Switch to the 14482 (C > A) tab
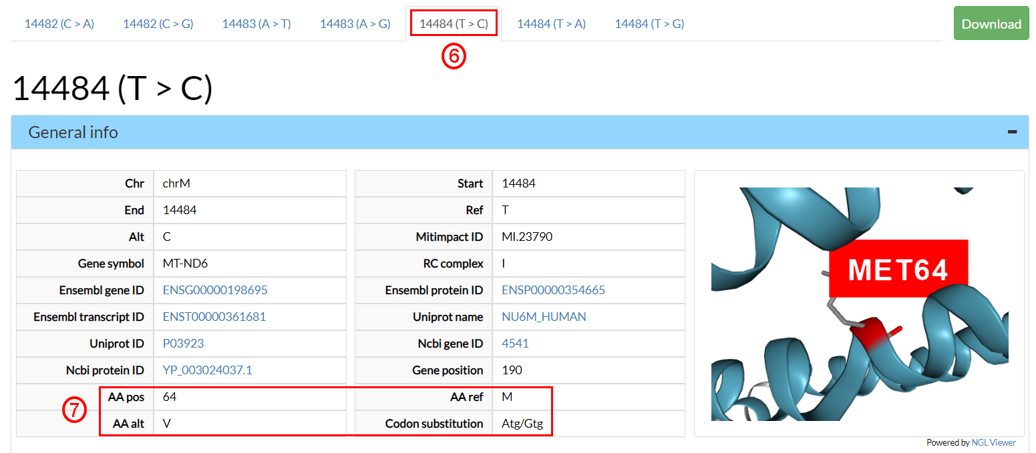 [59, 24]
